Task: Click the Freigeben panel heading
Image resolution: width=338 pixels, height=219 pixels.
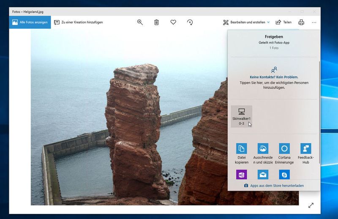Action: 274,37
